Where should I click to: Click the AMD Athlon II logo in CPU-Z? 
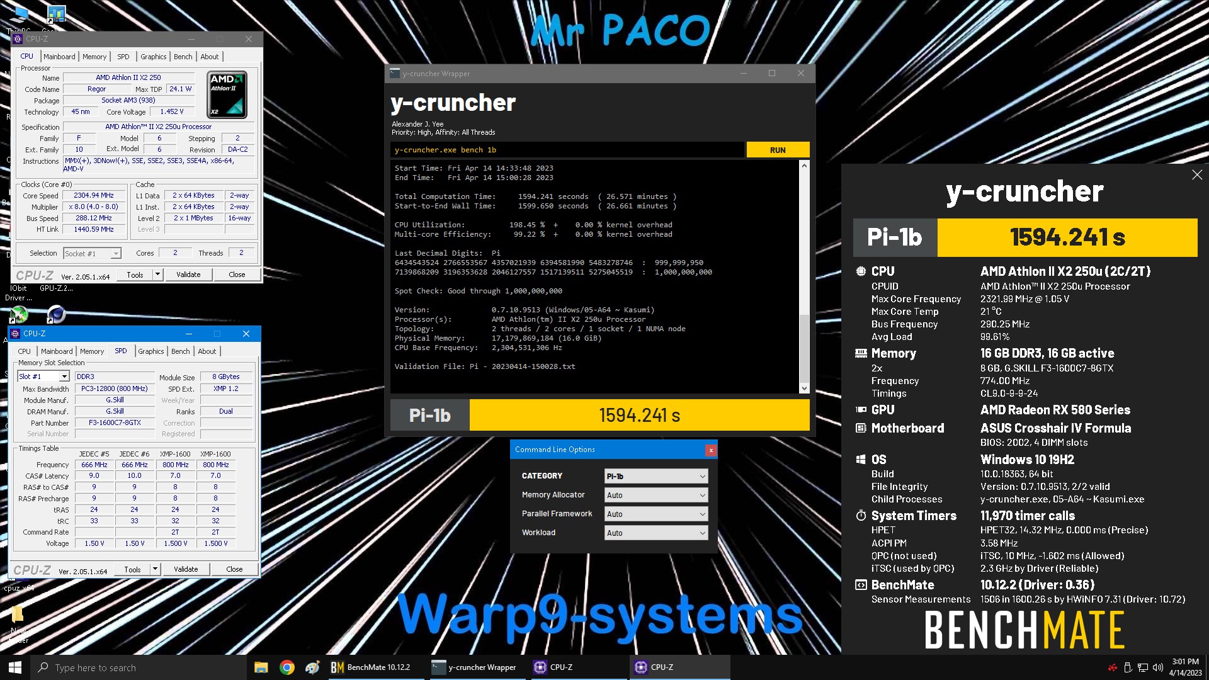227,94
